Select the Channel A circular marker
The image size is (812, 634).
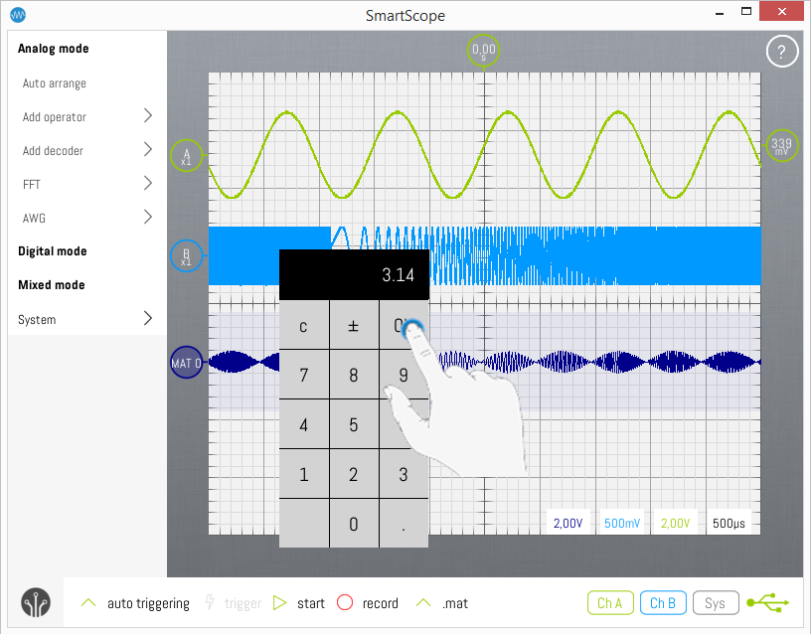pos(187,155)
